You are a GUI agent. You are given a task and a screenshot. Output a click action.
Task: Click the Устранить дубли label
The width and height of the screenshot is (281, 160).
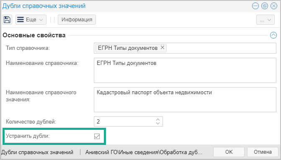click(x=28, y=136)
